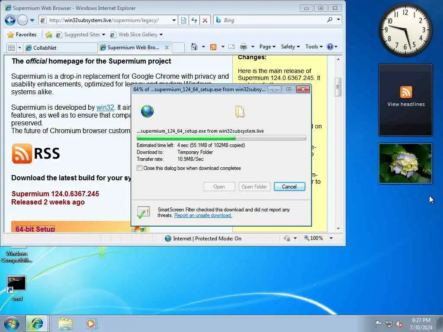The height and width of the screenshot is (332, 443).
Task: Click the Open Folder button
Action: (254, 187)
